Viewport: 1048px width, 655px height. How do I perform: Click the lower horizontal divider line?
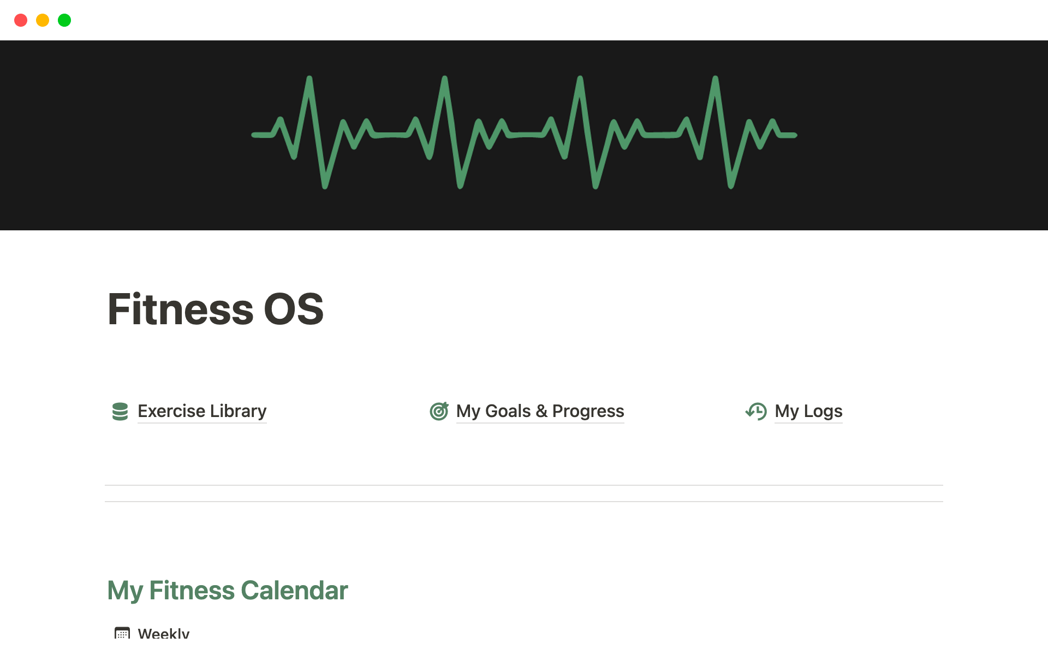point(524,502)
